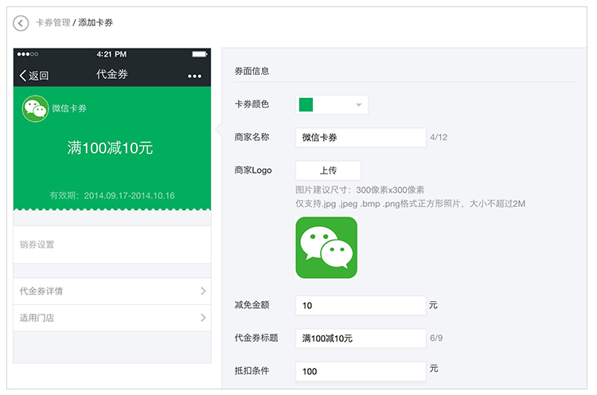This screenshot has height=395, width=597.
Task: Open the 代金券详情 row
Action: (112, 291)
